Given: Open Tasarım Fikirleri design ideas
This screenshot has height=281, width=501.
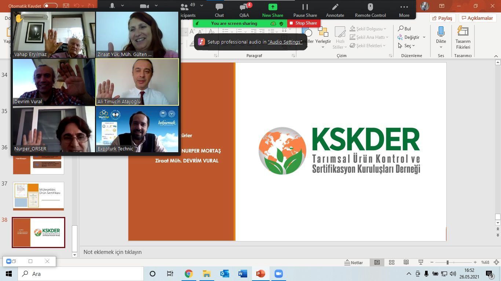Looking at the screenshot, I should coord(463,37).
